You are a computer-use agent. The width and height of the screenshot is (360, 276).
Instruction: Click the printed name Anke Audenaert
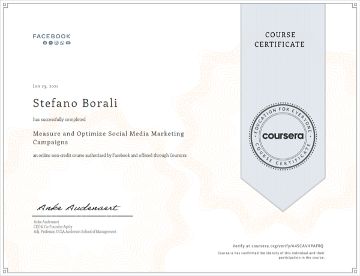click(46, 222)
